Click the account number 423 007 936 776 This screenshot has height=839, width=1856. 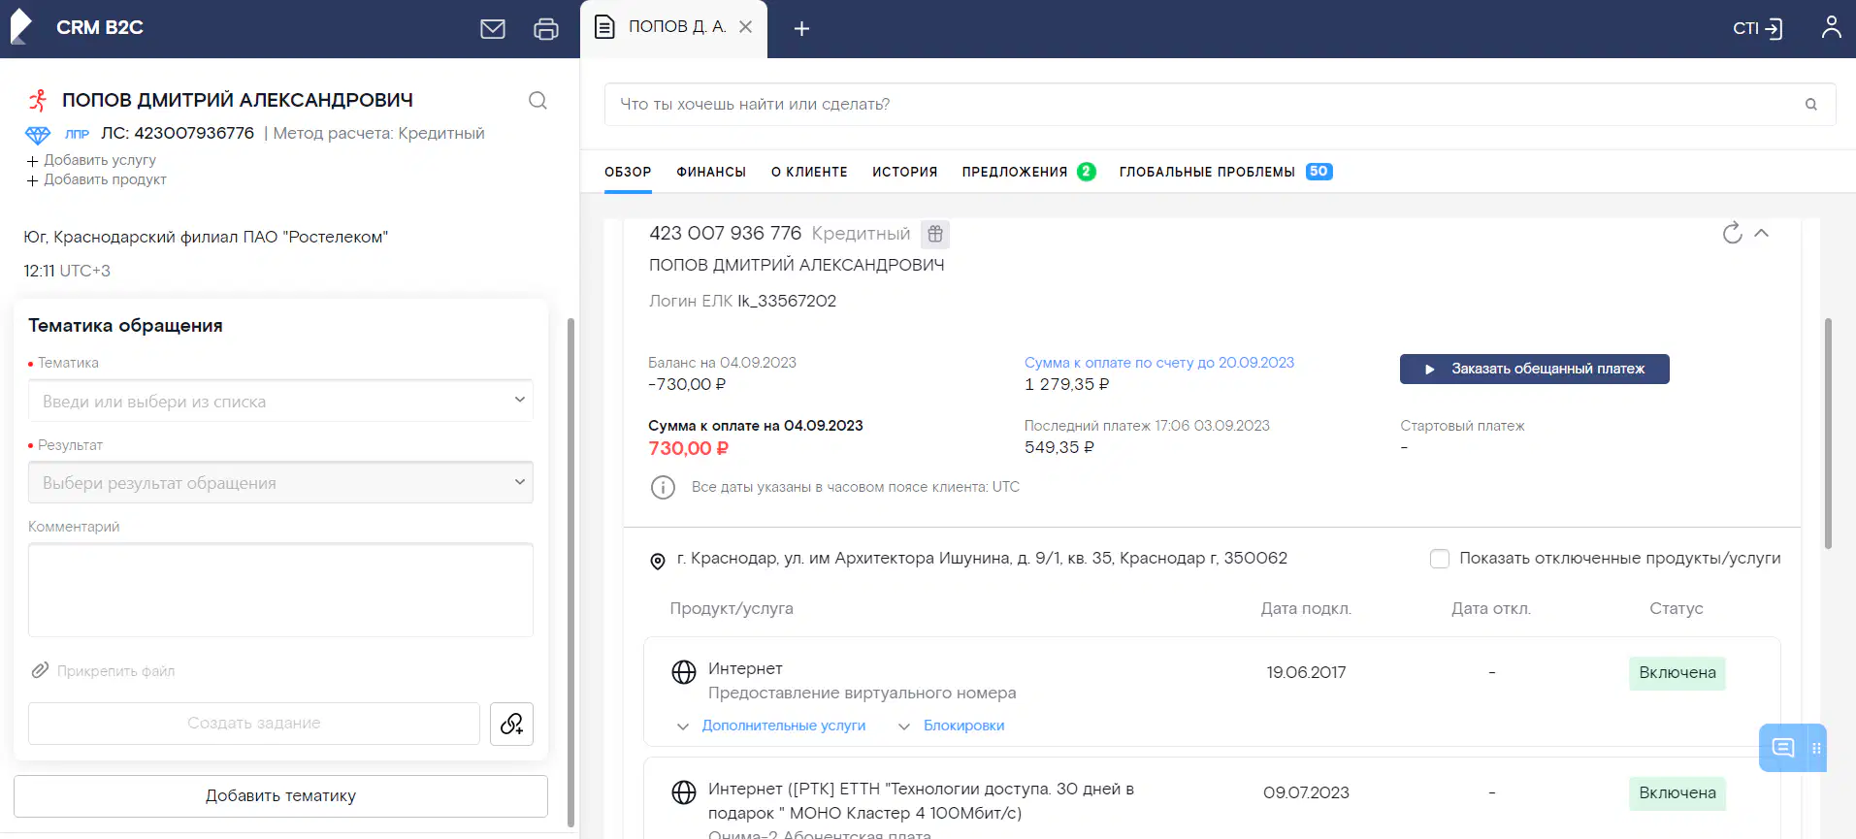coord(725,234)
